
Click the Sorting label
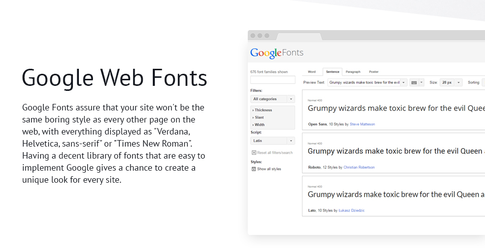pyautogui.click(x=473, y=82)
